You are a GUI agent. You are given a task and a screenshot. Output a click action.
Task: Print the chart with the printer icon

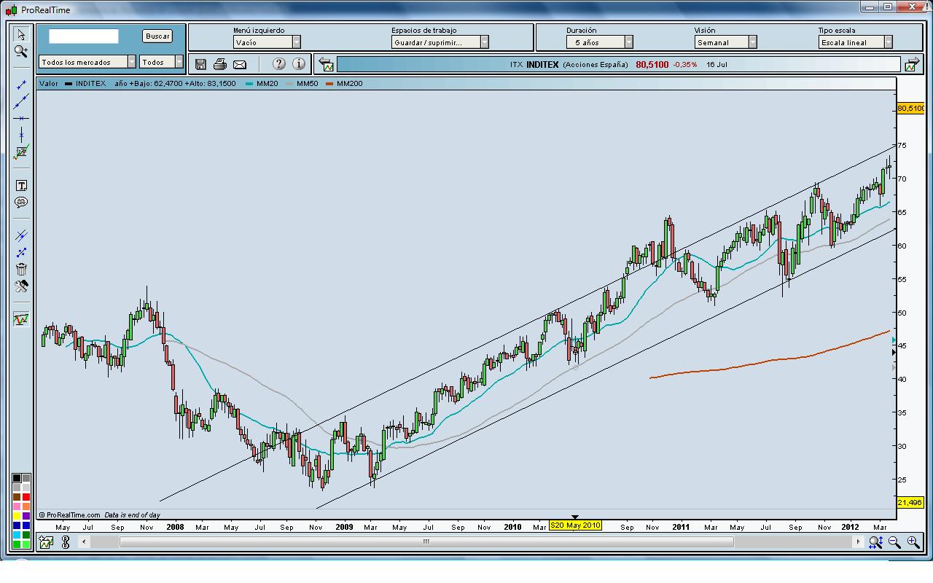pyautogui.click(x=220, y=64)
